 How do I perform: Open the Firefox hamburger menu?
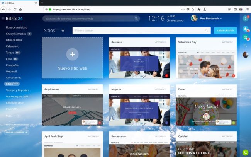[x=248, y=9]
